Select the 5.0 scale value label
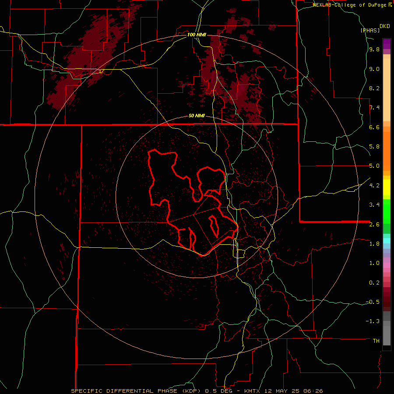 [374, 166]
